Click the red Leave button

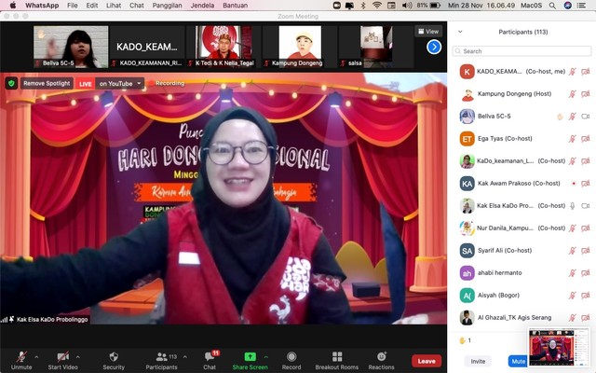click(427, 361)
